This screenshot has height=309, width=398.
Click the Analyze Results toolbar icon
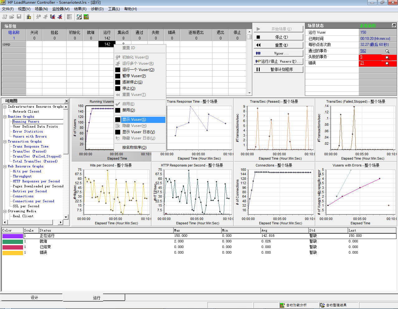coord(69,16)
